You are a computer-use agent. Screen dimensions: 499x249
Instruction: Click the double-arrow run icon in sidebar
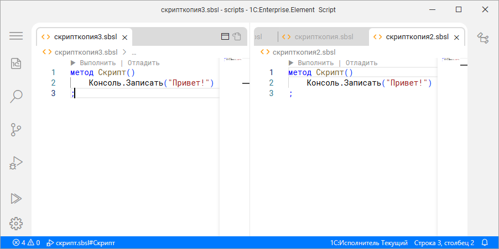(x=16, y=198)
